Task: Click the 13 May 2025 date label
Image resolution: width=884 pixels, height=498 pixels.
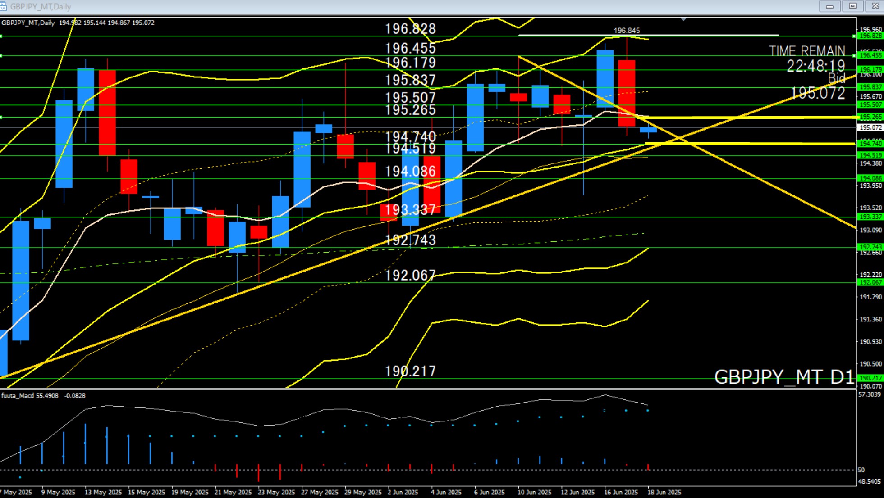Action: [103, 492]
